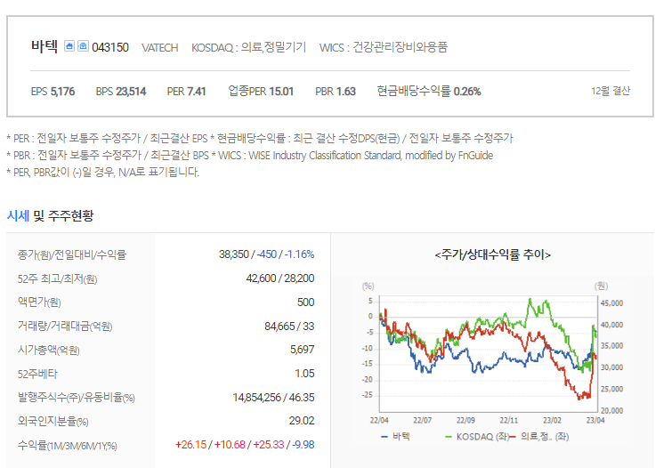
Task: Click the closing price value 38,350 / -450 / -1.16%
Action: point(266,254)
